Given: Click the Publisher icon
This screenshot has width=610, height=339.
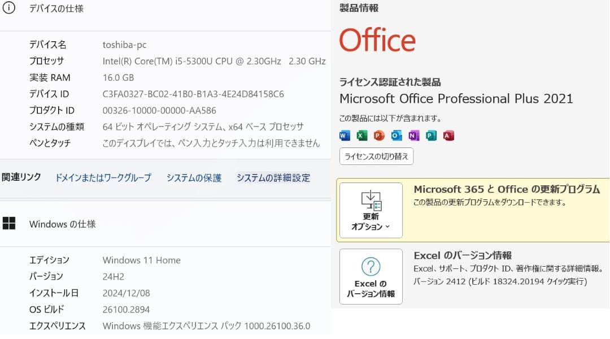Looking at the screenshot, I should click(x=432, y=136).
